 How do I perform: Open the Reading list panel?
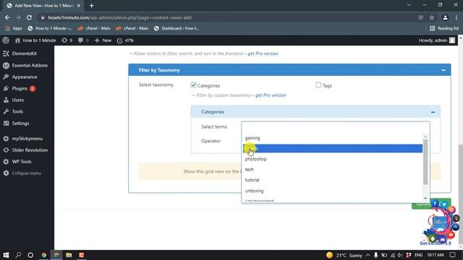[x=444, y=28]
